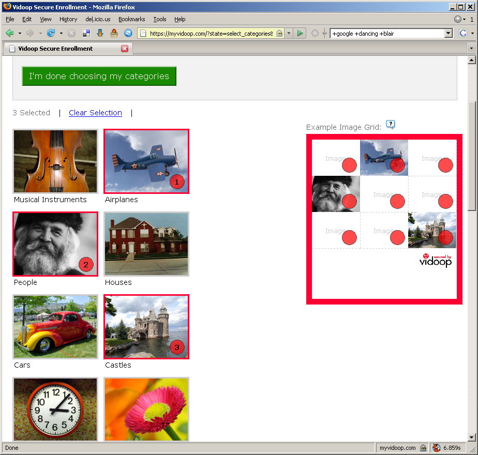Click the address bar URL field
Image resolution: width=478 pixels, height=455 pixels.
coord(211,33)
